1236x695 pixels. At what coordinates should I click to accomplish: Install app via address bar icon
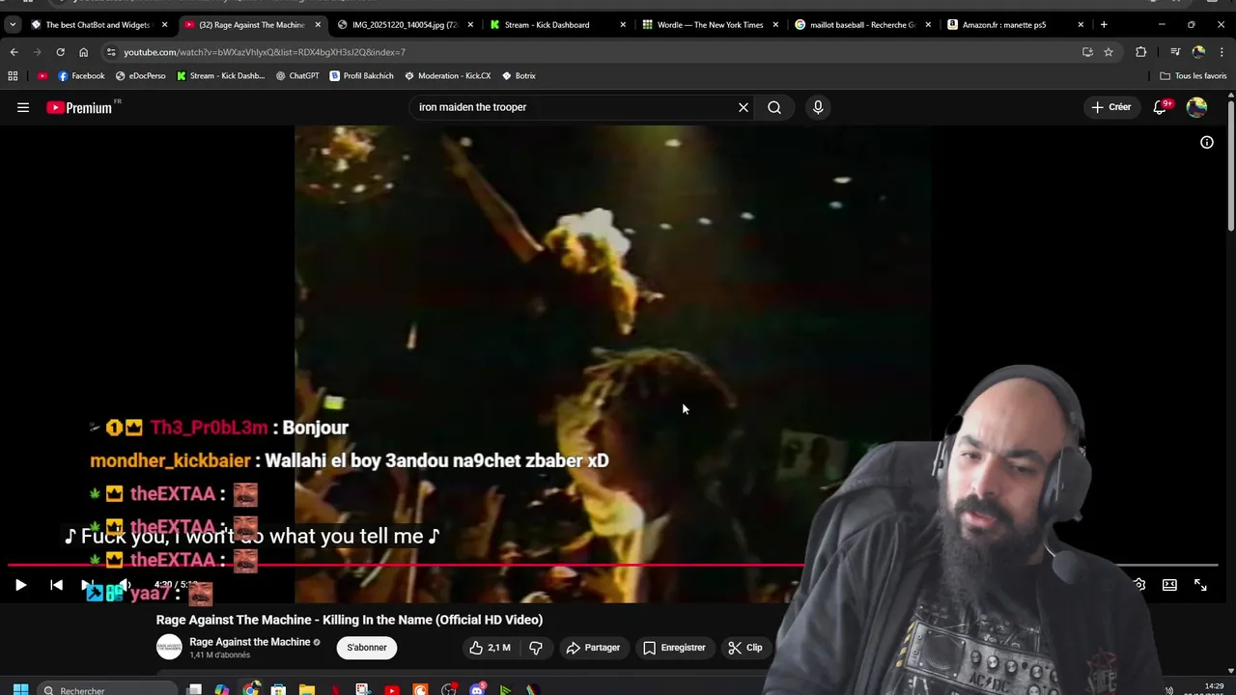1087,52
